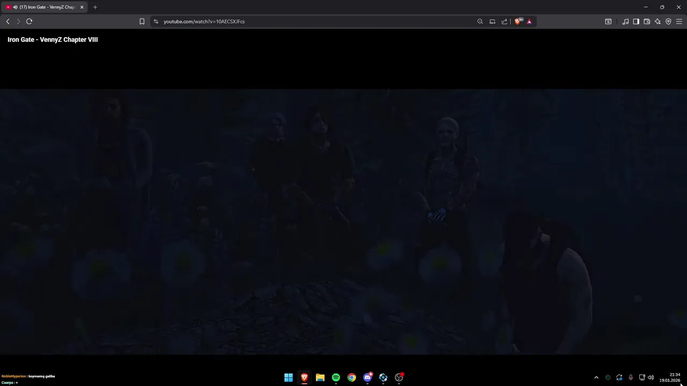Screen dimensions: 687x386
Task: Open the cast/install screen icon in address bar
Action: [x=492, y=21]
